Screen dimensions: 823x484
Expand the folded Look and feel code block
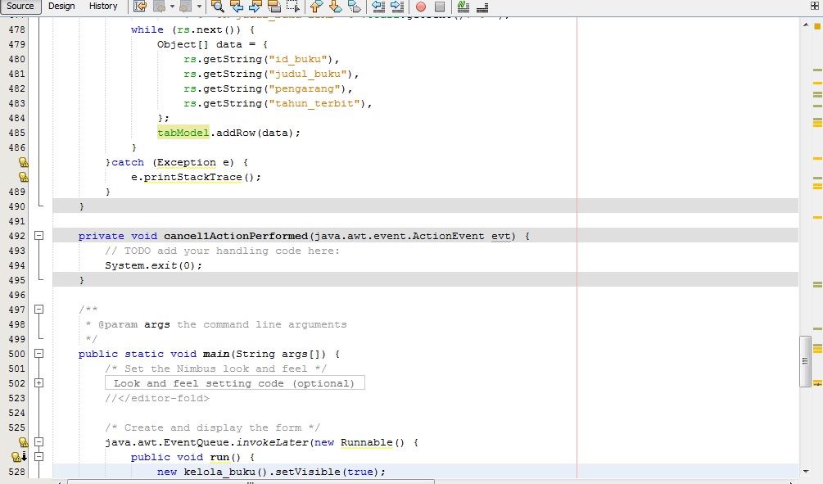(x=38, y=382)
